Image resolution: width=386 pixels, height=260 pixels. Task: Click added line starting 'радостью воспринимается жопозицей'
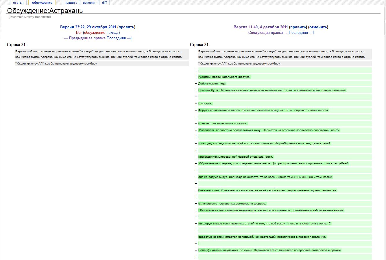[x=285, y=237]
